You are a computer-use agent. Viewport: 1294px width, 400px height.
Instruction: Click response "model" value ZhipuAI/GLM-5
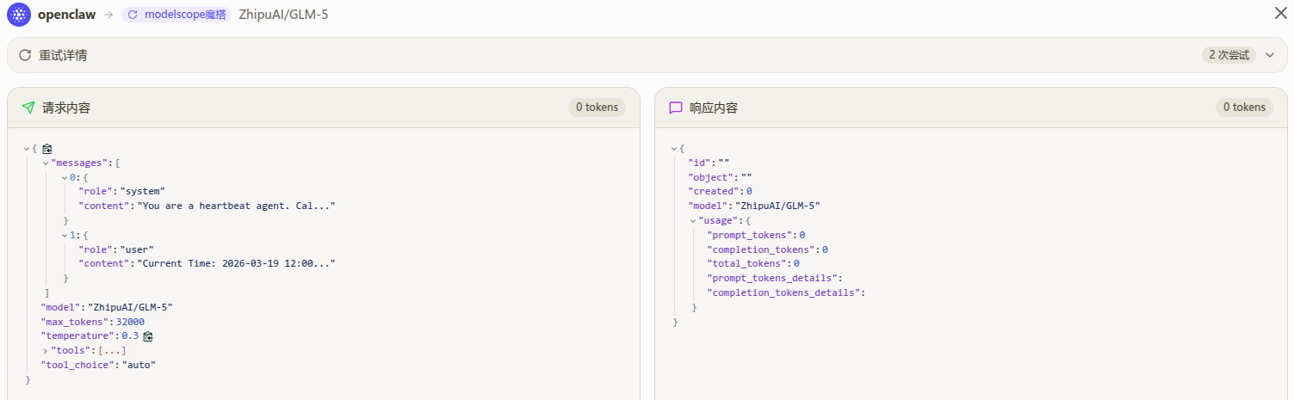(x=778, y=206)
